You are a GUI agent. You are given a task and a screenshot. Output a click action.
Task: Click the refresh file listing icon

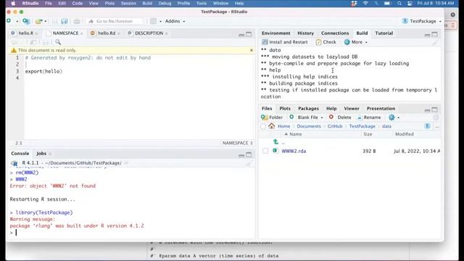(x=436, y=117)
